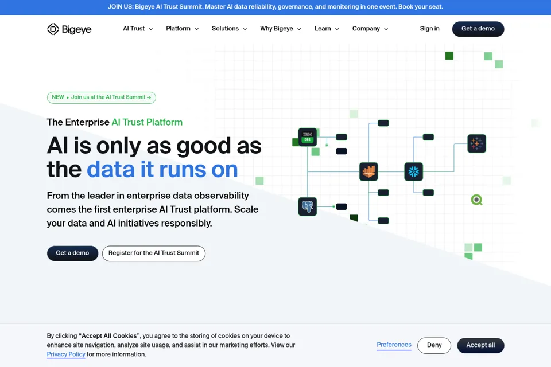The image size is (551, 367).
Task: Click the Bigeye wordmark text
Action: coord(76,29)
